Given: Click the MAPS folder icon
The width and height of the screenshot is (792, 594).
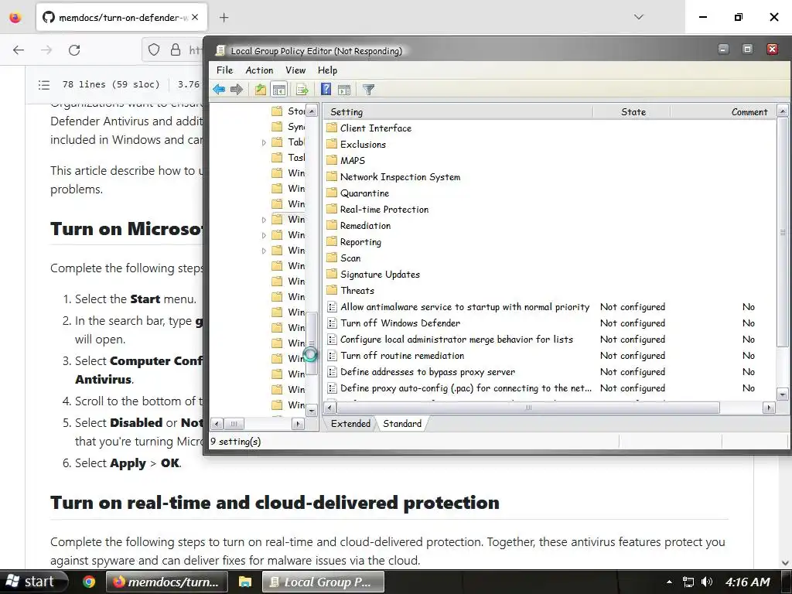Looking at the screenshot, I should [x=331, y=159].
